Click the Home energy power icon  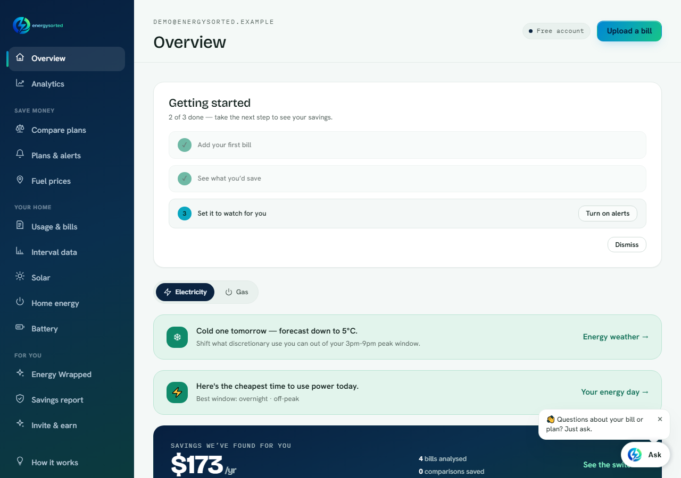(x=20, y=302)
